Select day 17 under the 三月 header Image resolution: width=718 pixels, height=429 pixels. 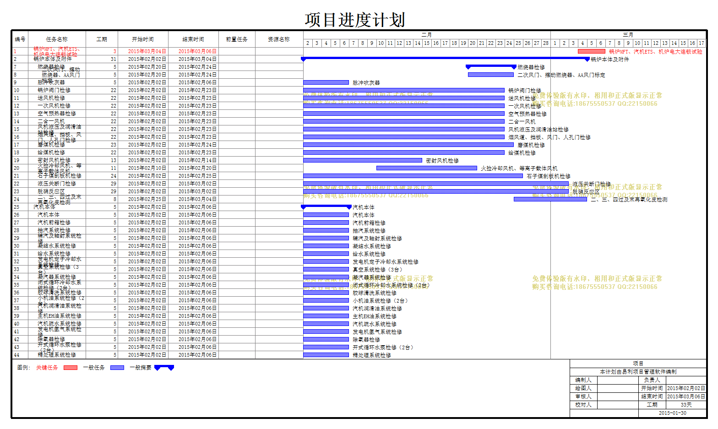[x=702, y=43]
